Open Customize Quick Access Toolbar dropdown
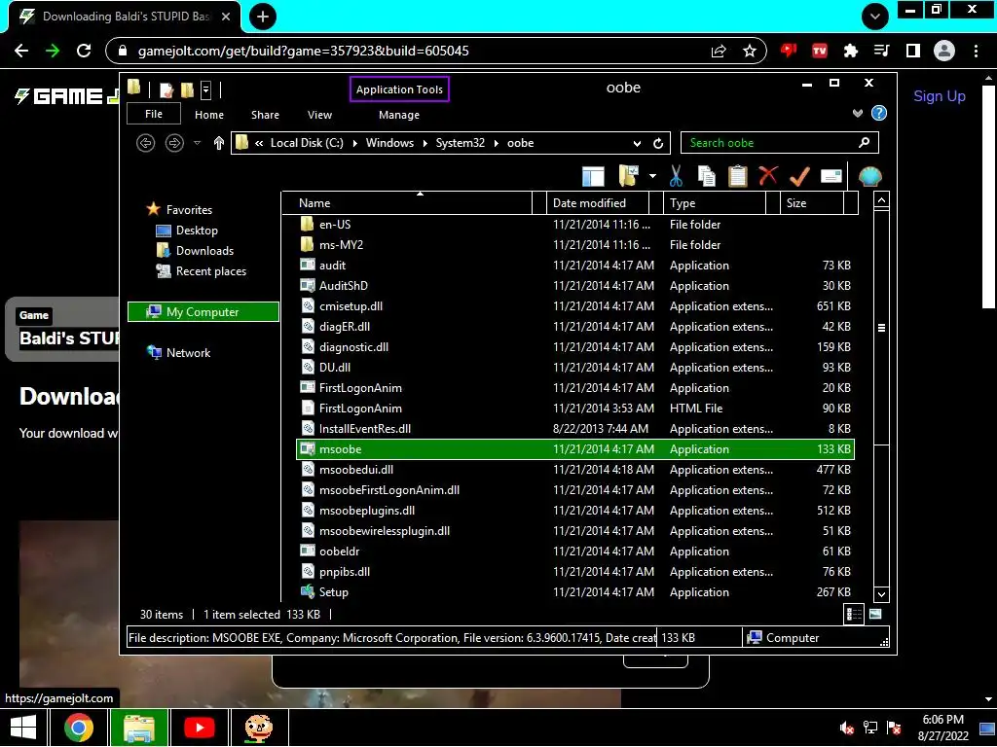The image size is (997, 747). [x=206, y=89]
